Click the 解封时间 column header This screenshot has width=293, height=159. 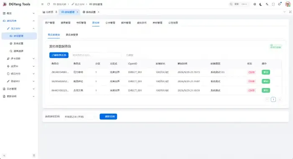pyautogui.click(x=182, y=64)
